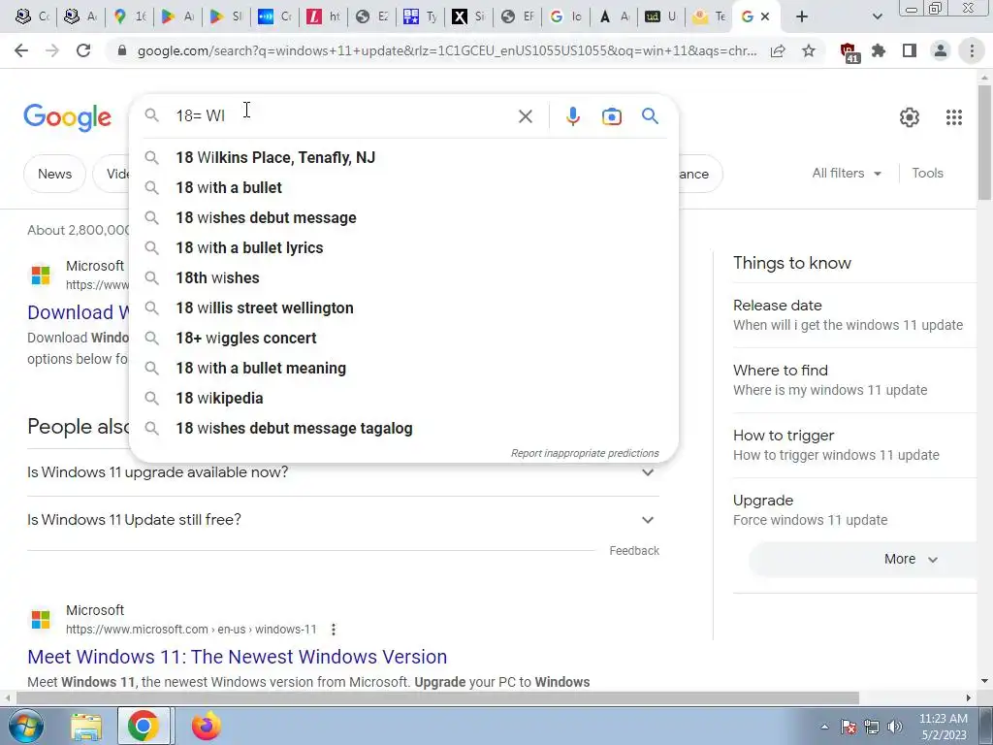Open How to trigger in Things to know

(854, 445)
